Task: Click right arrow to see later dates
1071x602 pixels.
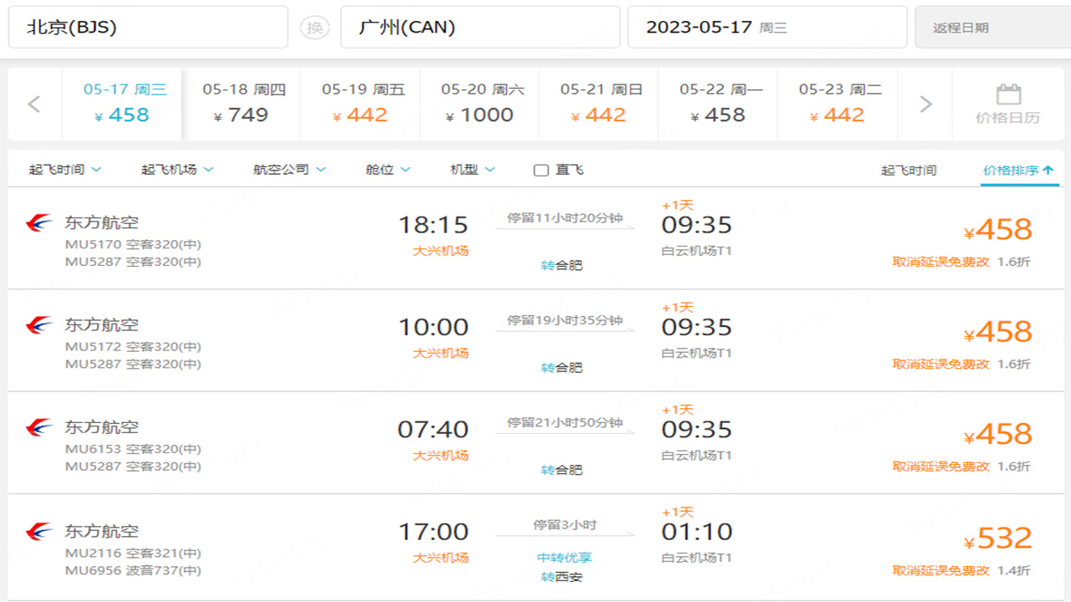Action: click(x=925, y=103)
